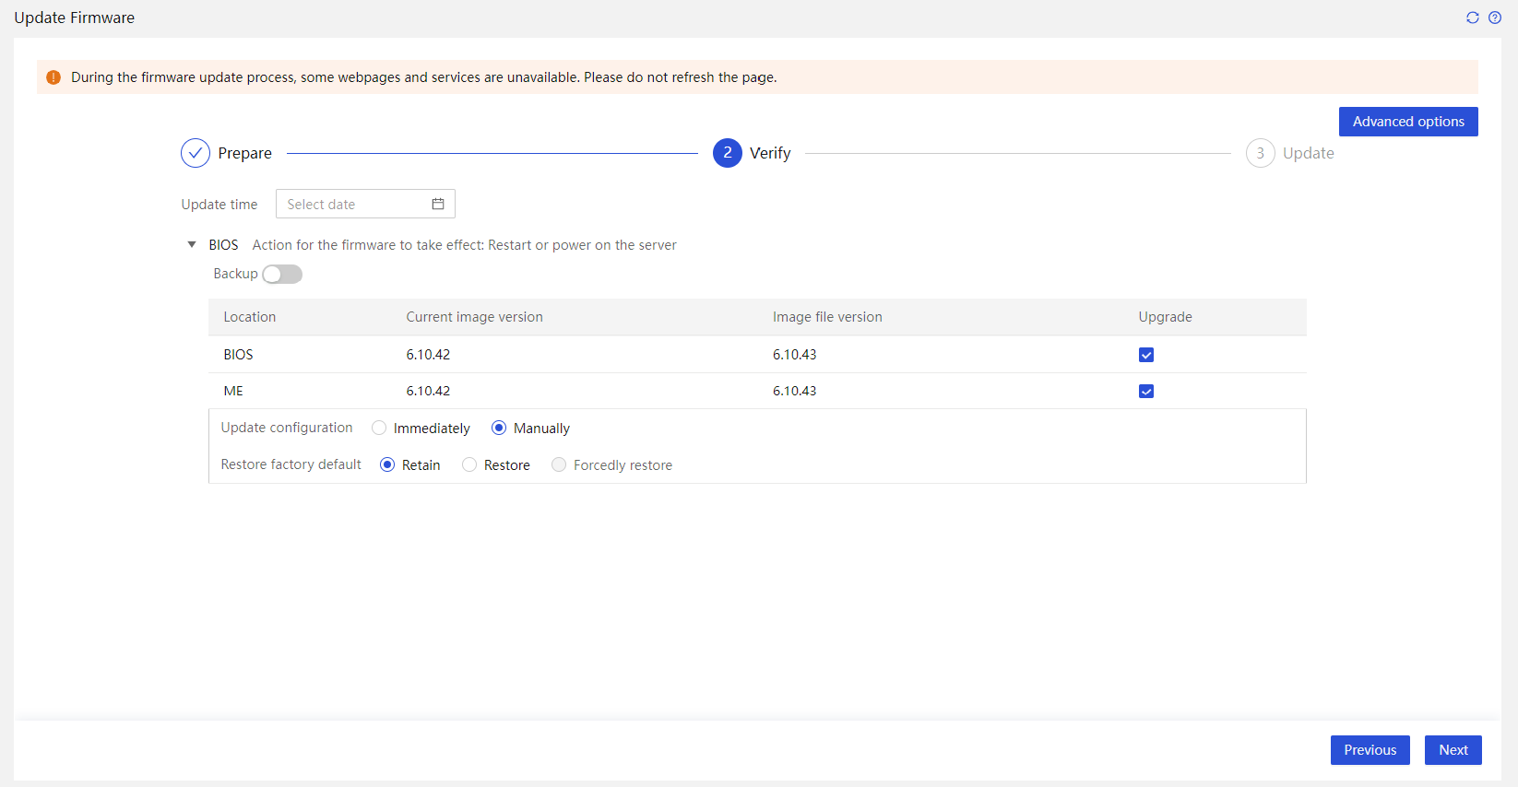Image resolution: width=1518 pixels, height=787 pixels.
Task: Click the Location column header
Action: (x=250, y=317)
